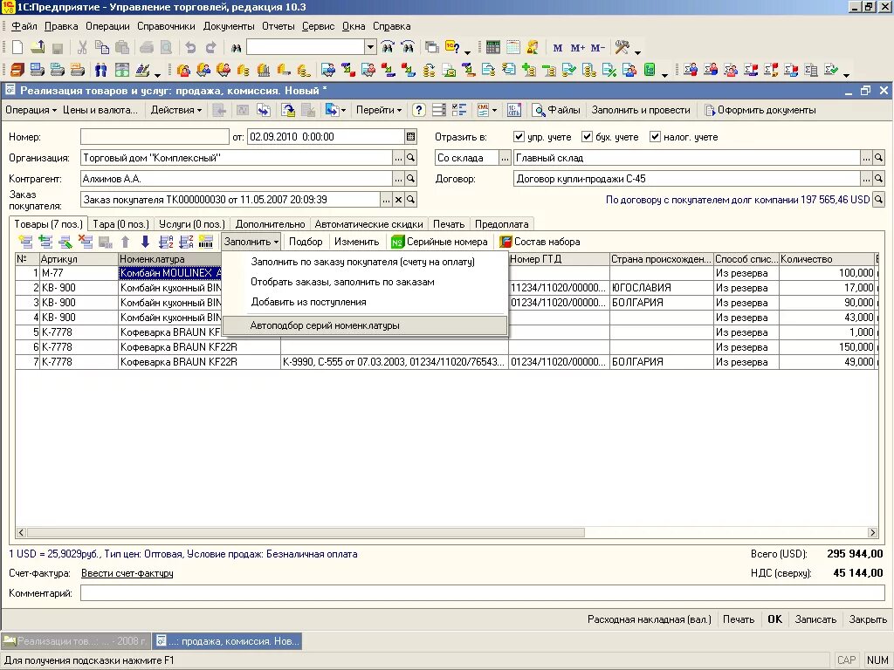Switch to the Автоматические скидки tab
Image resolution: width=894 pixels, height=670 pixels.
(x=369, y=224)
